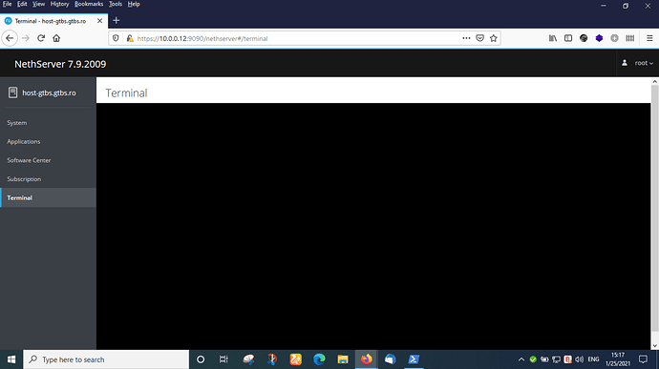Open Software Center in the sidebar
Image resolution: width=659 pixels, height=369 pixels.
click(29, 160)
